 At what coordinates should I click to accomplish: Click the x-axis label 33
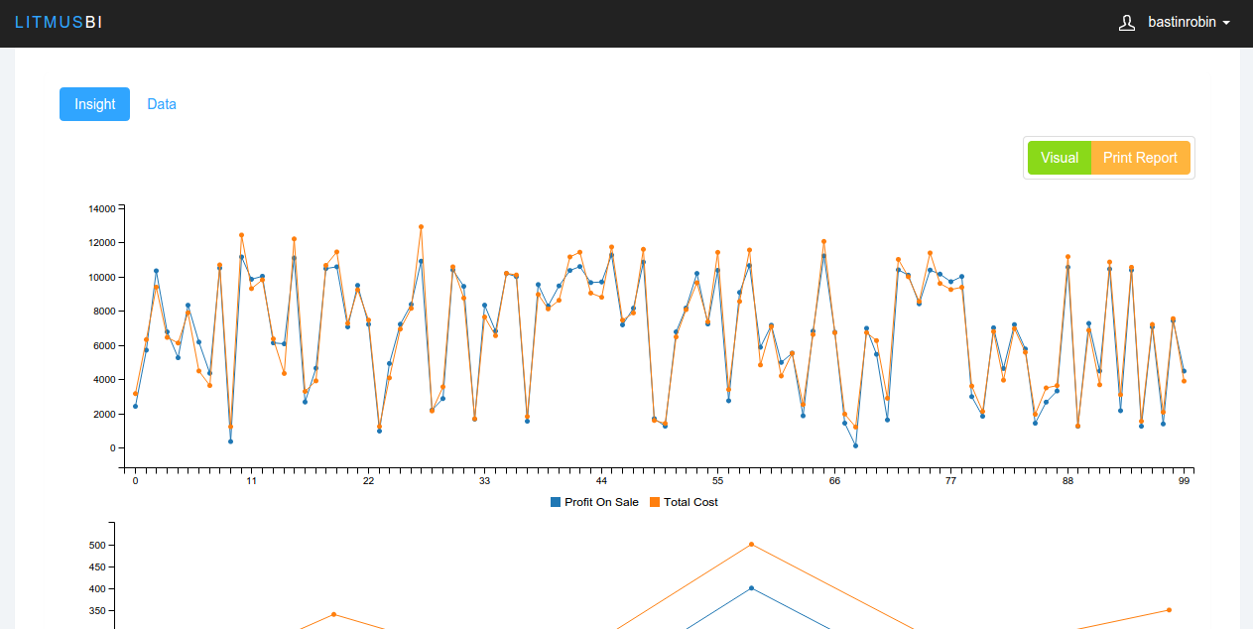point(484,481)
